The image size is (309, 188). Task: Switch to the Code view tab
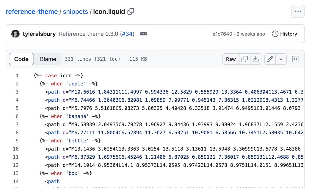(x=21, y=59)
